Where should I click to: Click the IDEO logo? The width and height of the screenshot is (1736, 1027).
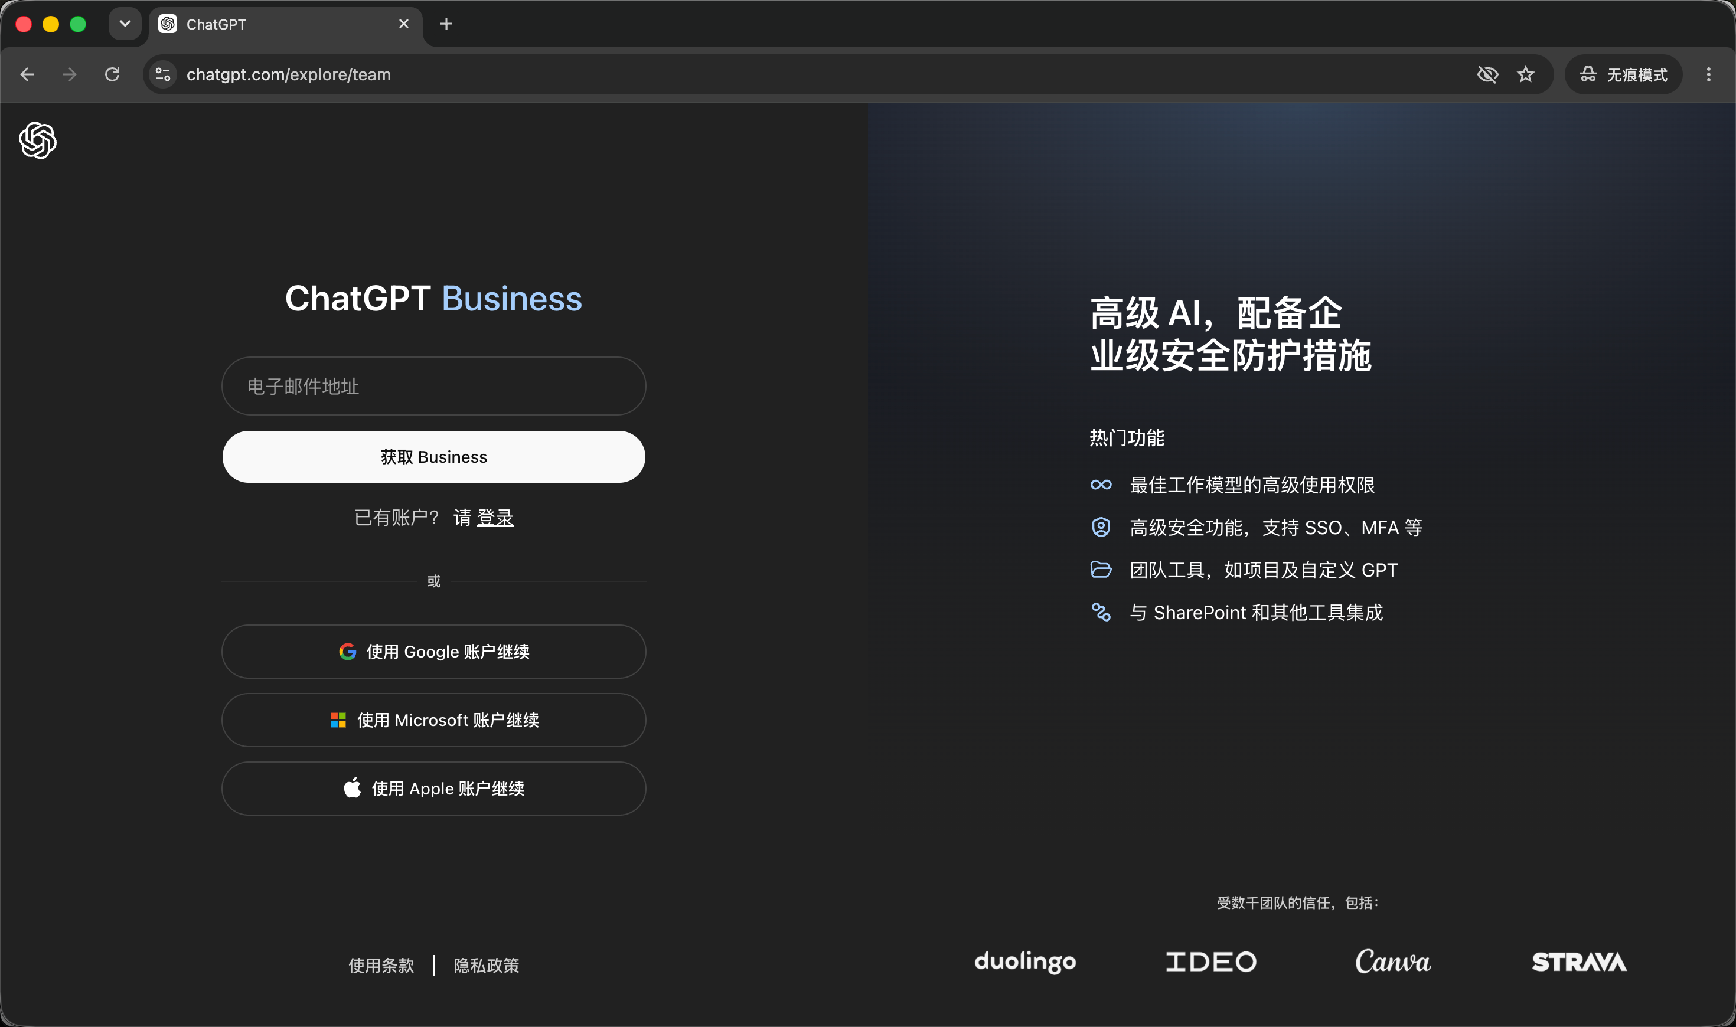tap(1211, 962)
